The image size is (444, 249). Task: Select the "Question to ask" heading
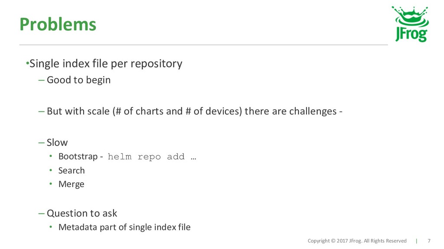(82, 213)
